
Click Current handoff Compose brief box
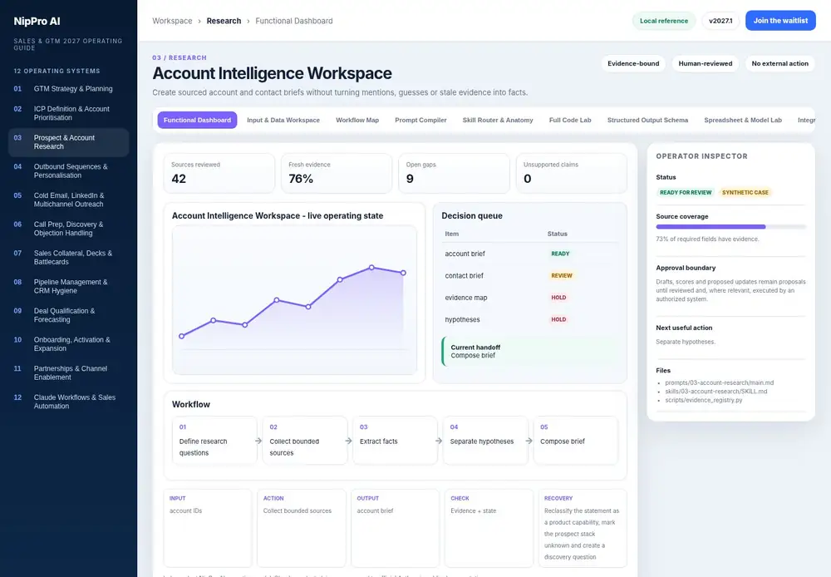[x=530, y=351]
